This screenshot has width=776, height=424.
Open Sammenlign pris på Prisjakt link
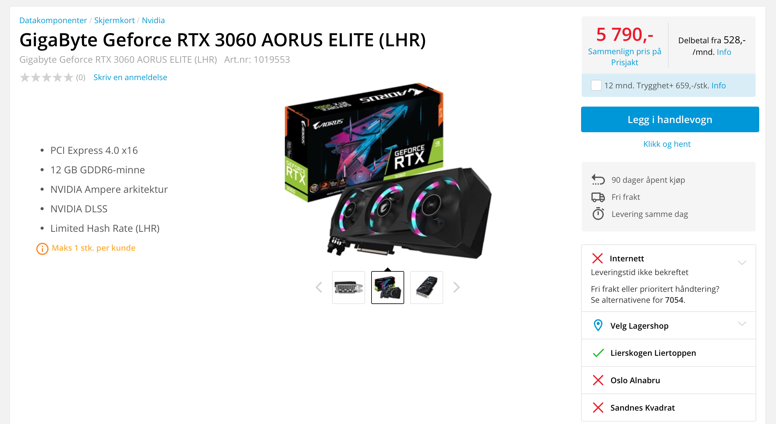click(x=624, y=57)
